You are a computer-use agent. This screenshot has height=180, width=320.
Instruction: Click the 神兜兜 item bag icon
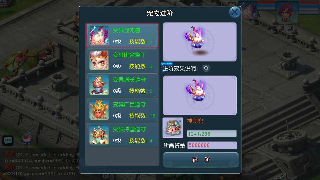(x=173, y=128)
